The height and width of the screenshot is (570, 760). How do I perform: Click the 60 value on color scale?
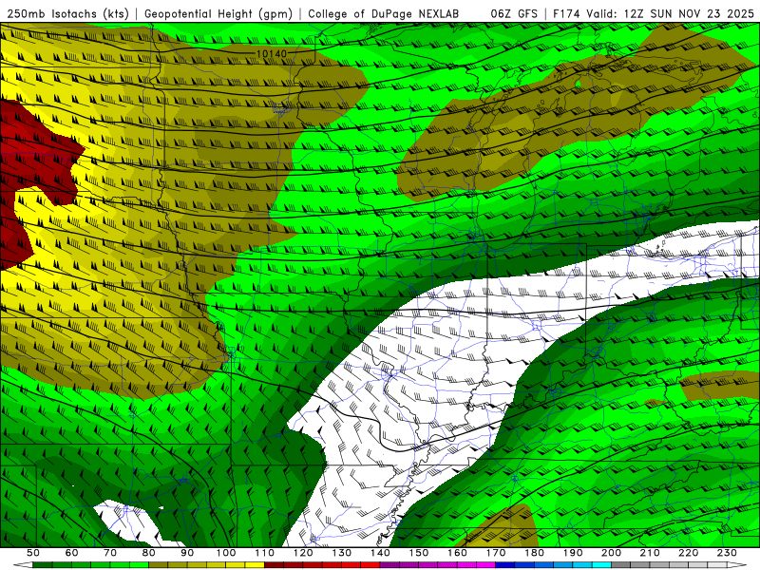pos(71,553)
